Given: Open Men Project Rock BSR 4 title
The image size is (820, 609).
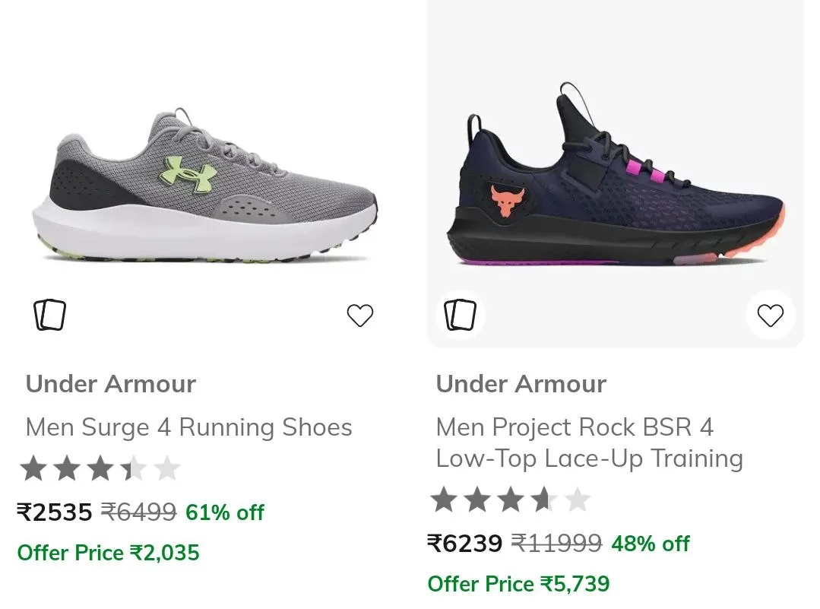Looking at the screenshot, I should 590,442.
